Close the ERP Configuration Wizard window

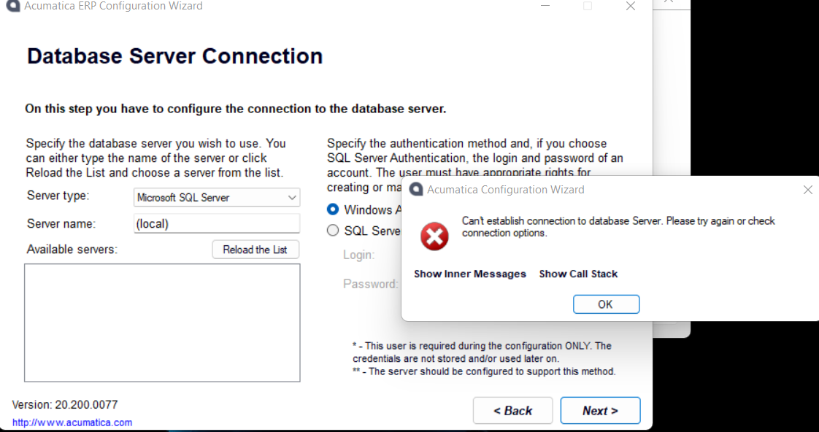pos(631,6)
